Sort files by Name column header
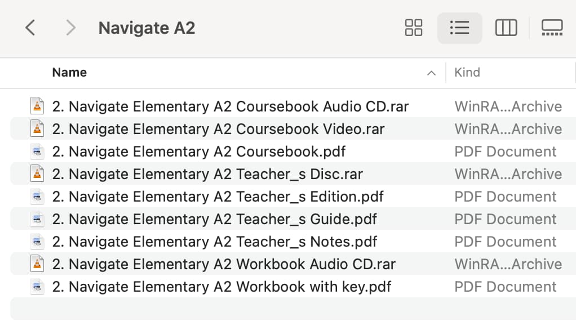 [x=69, y=73]
